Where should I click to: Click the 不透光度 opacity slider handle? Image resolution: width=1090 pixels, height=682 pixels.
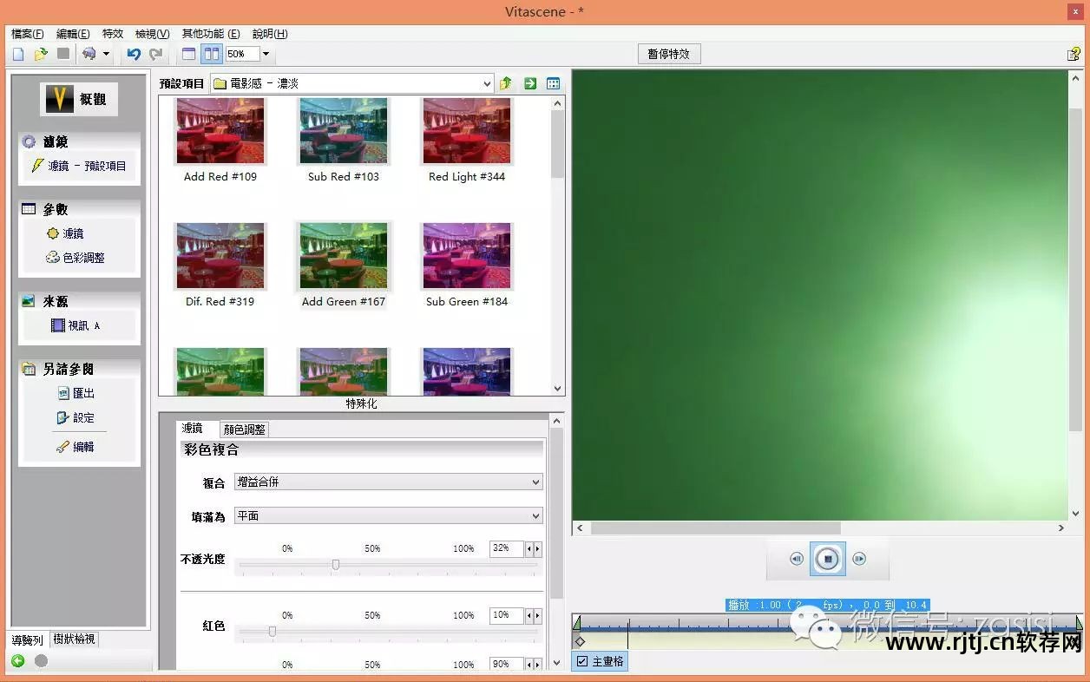(x=336, y=565)
